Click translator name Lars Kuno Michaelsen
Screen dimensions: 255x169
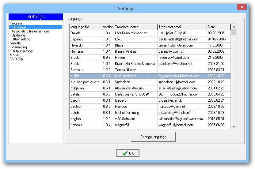pyautogui.click(x=131, y=33)
